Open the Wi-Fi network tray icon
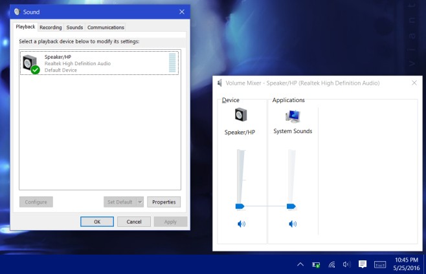This screenshot has height=274, width=426. pyautogui.click(x=331, y=264)
